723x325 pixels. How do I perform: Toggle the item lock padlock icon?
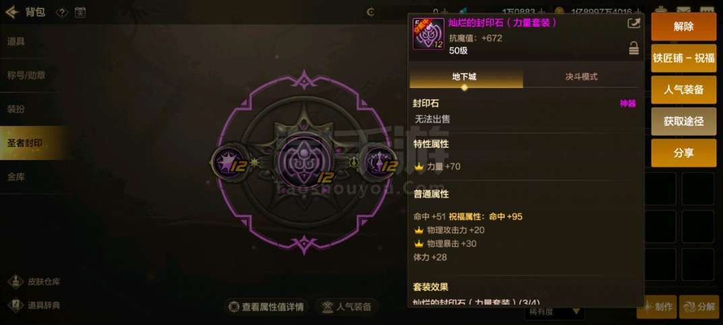[634, 47]
